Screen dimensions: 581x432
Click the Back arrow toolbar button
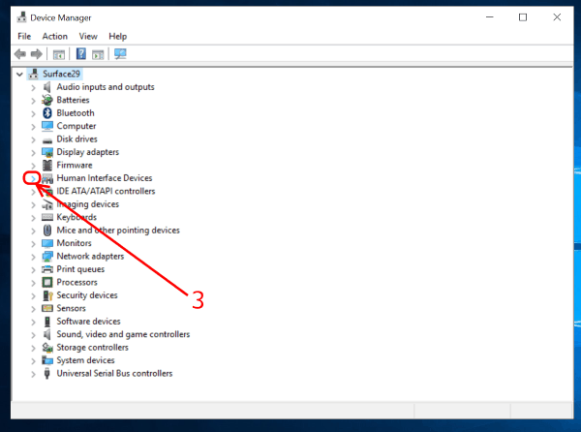19,54
